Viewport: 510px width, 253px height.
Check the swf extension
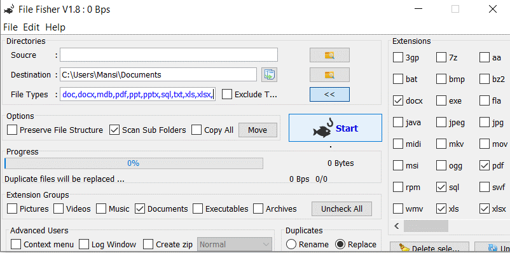(x=485, y=187)
